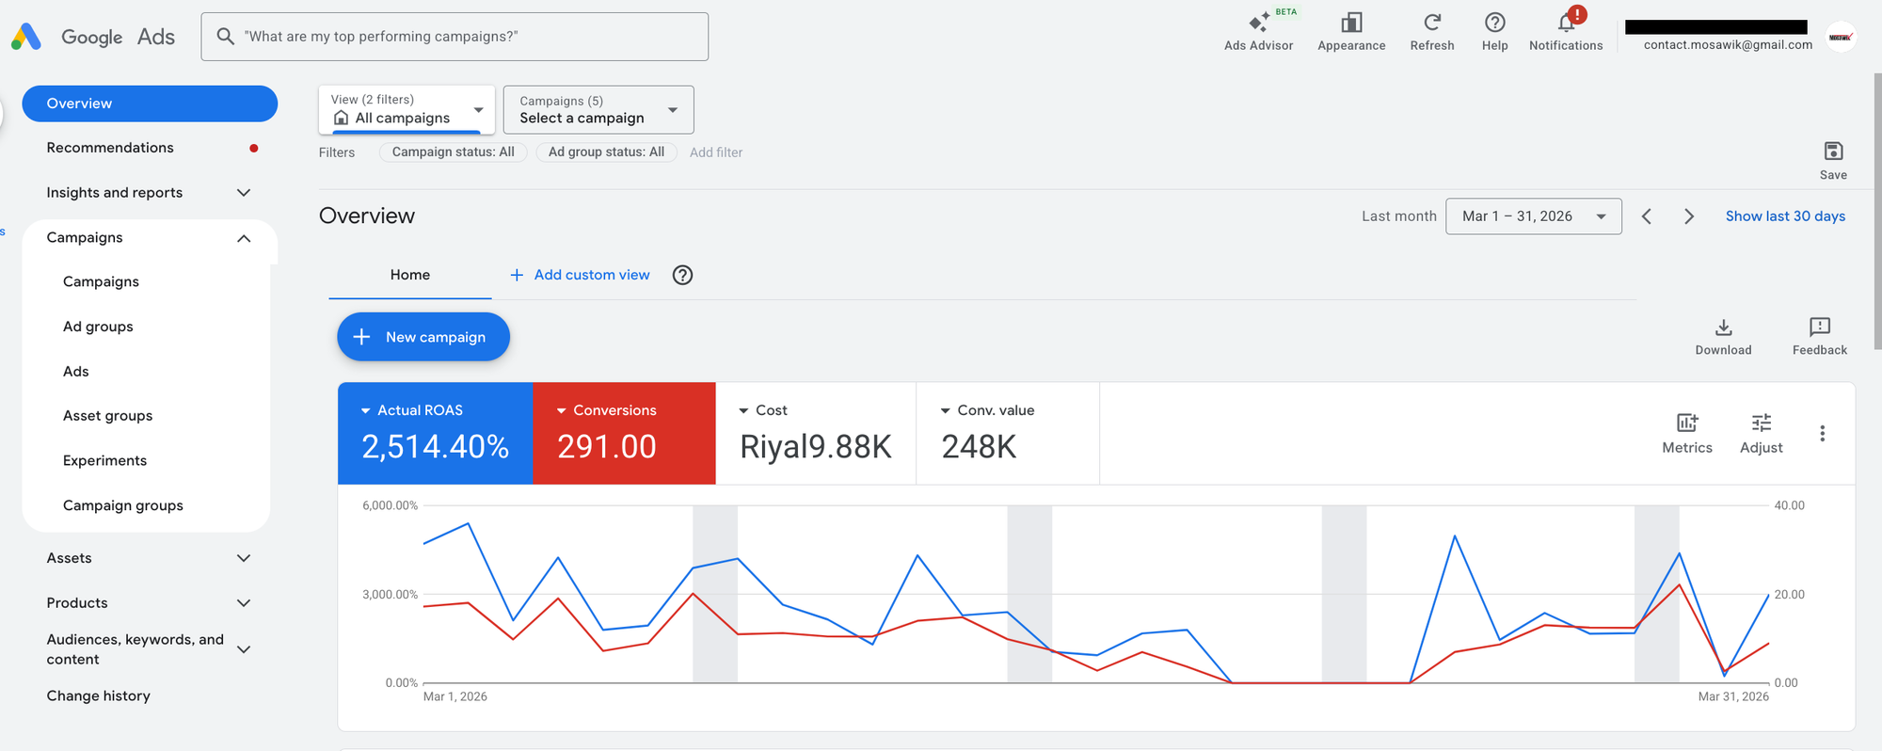
Task: Switch to the Home tab
Action: coord(409,275)
